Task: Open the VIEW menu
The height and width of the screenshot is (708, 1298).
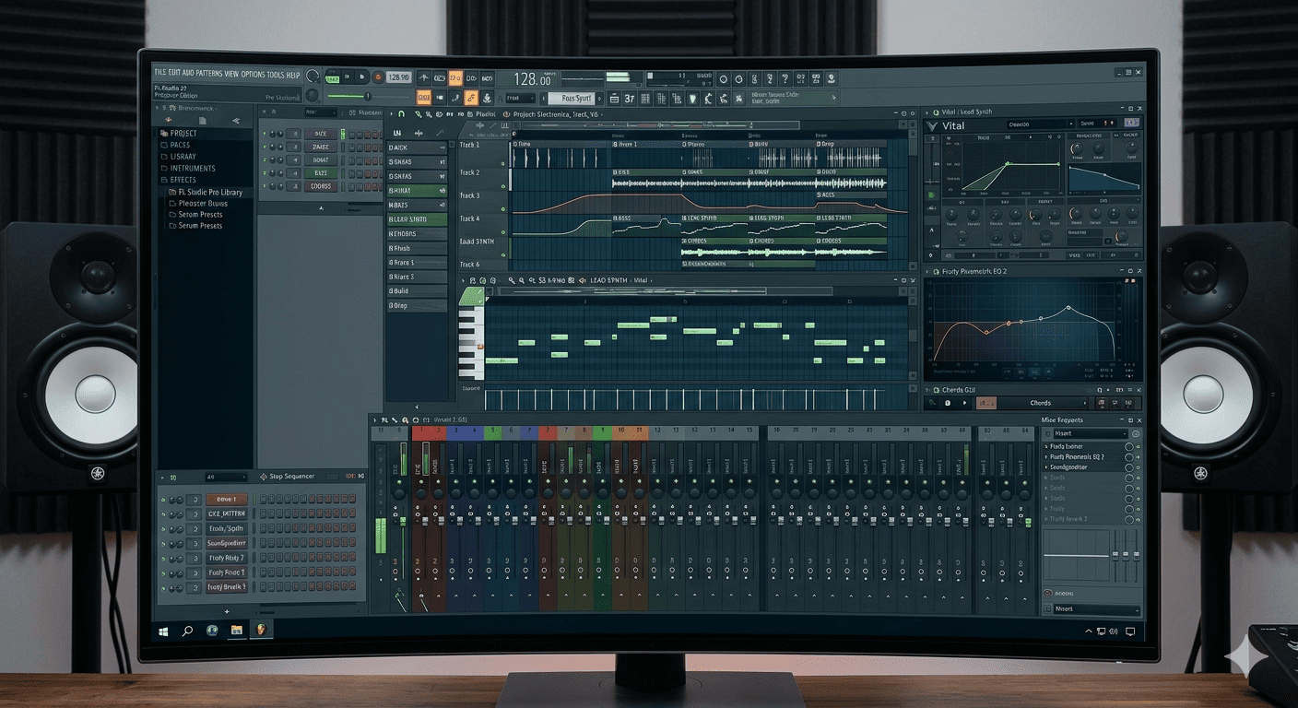Action: pos(230,73)
